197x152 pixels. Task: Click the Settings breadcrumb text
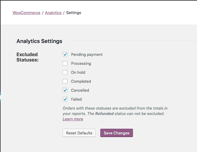(74, 13)
